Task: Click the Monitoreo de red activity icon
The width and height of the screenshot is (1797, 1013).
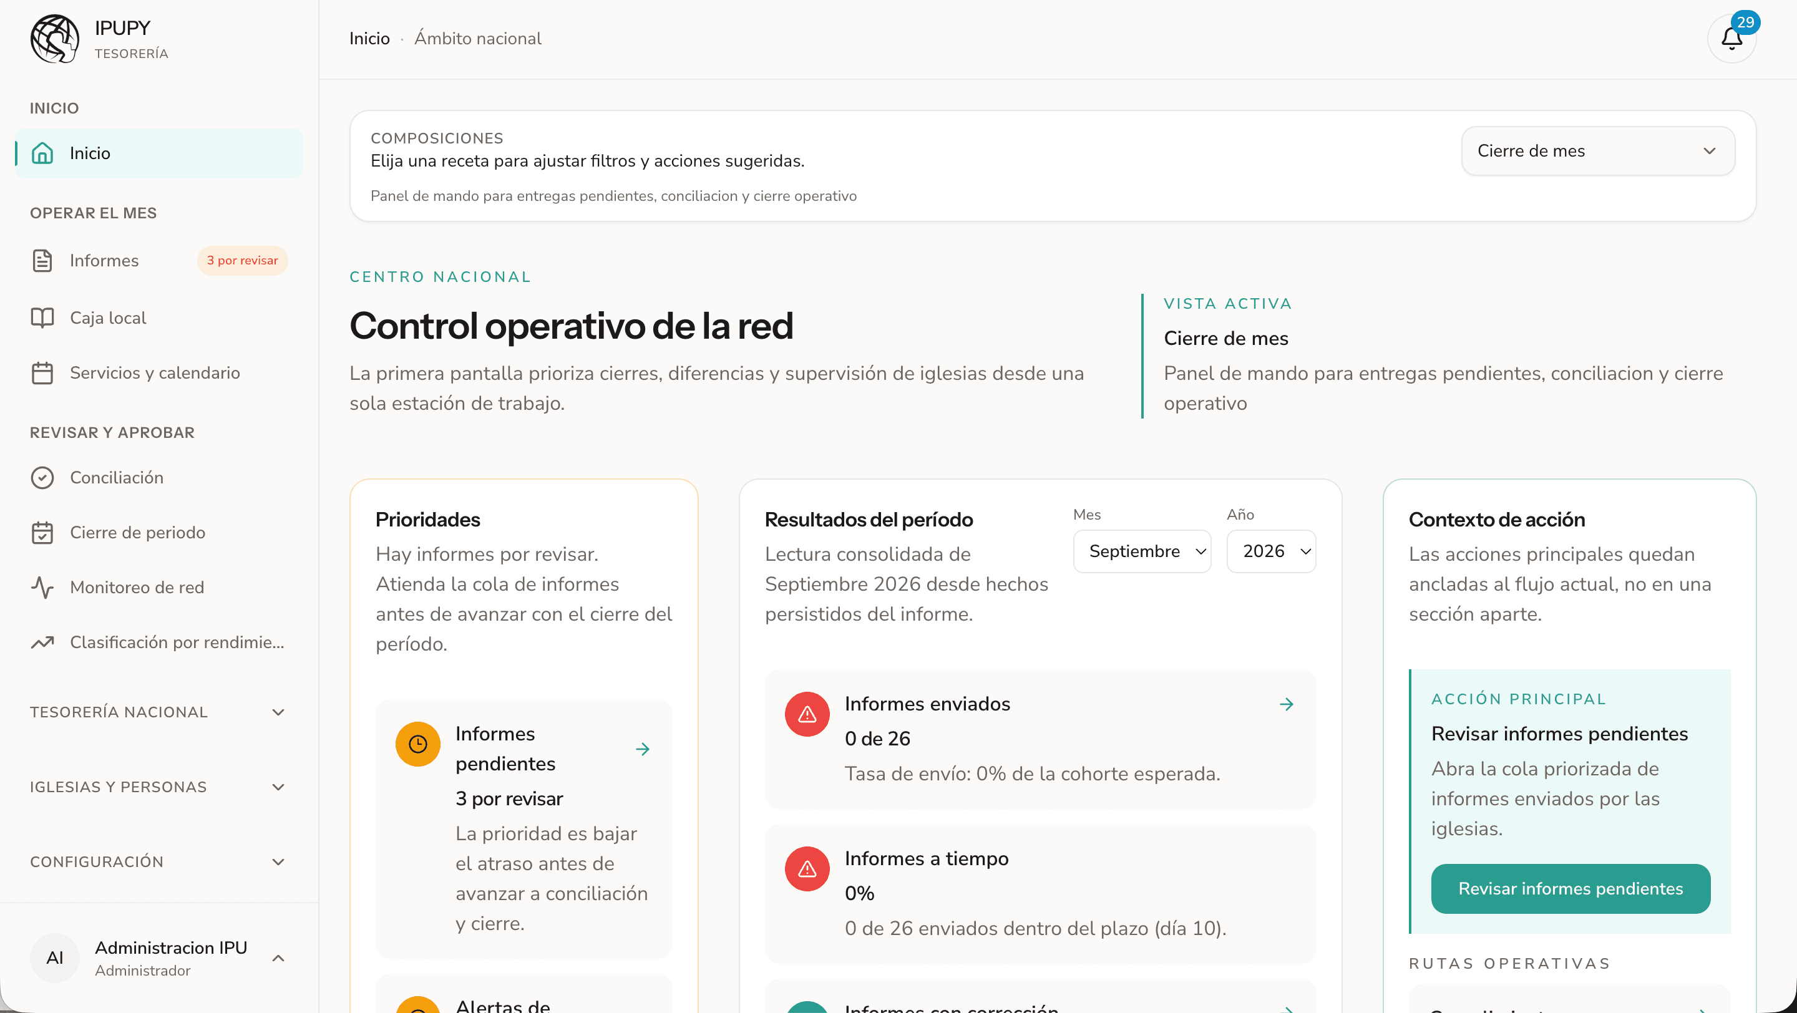Action: (42, 587)
